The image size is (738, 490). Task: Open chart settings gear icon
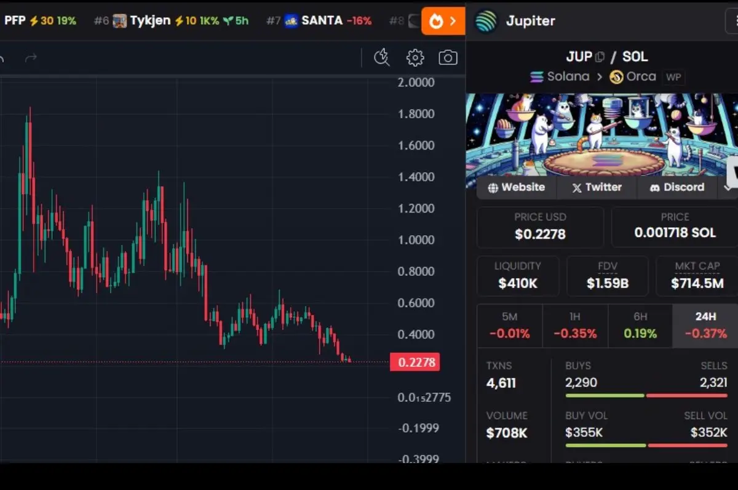(415, 58)
